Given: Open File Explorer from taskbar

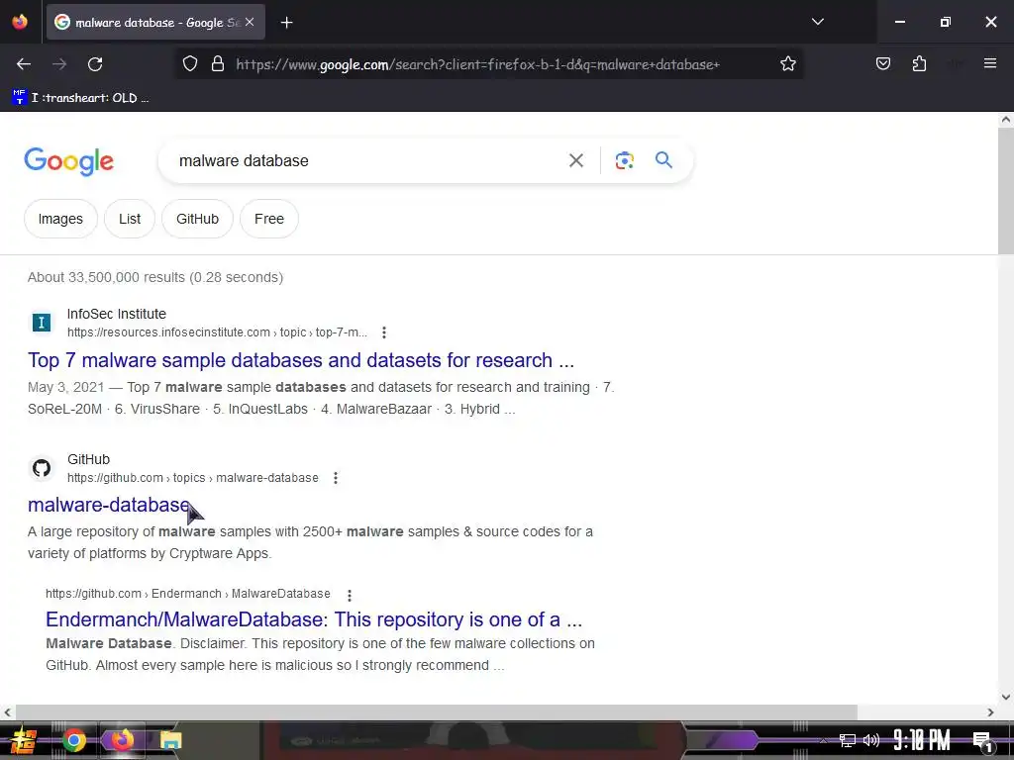Looking at the screenshot, I should (x=170, y=740).
